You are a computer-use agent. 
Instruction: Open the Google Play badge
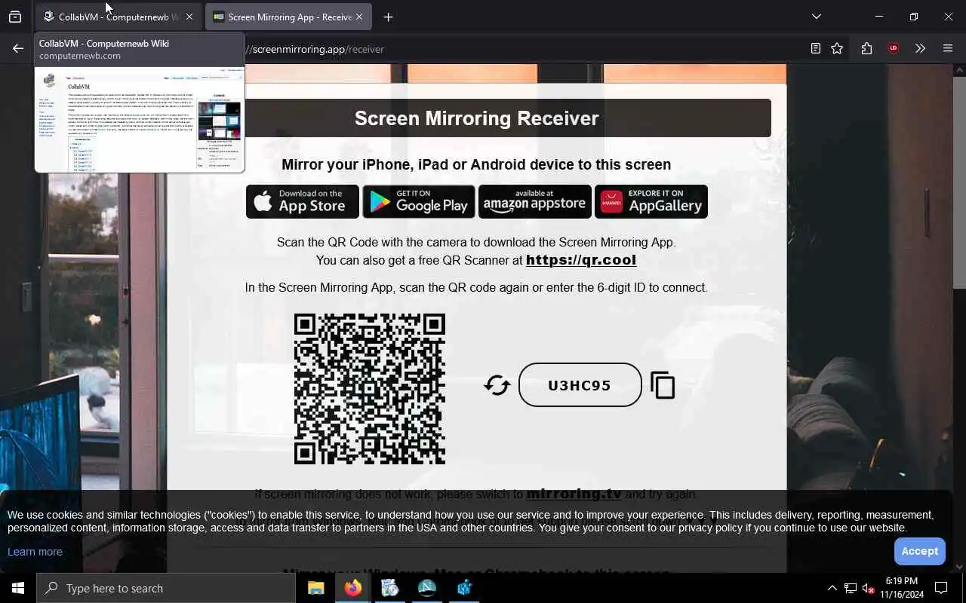[x=419, y=201]
